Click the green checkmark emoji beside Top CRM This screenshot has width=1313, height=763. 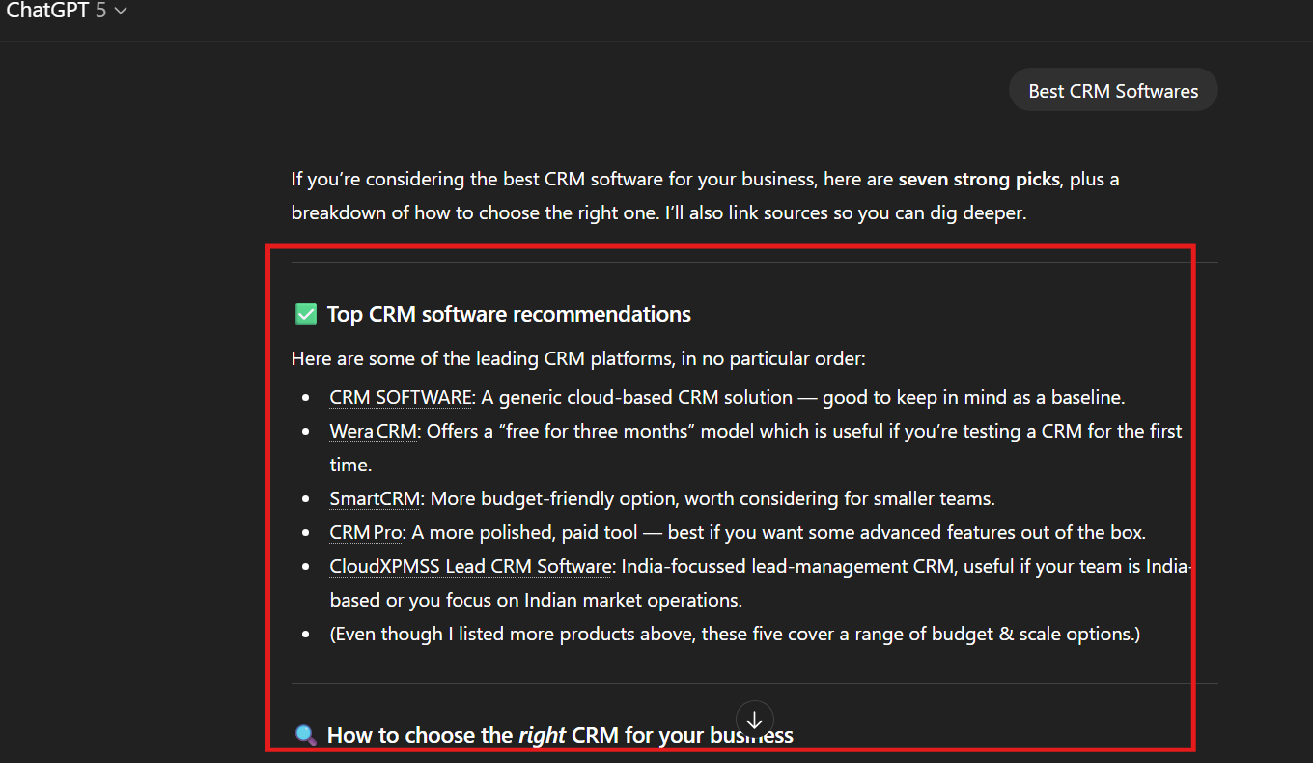[x=305, y=314]
